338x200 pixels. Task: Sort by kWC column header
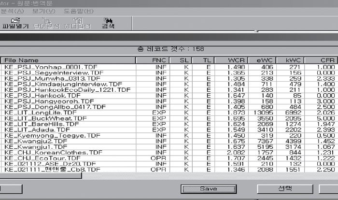tap(290, 60)
